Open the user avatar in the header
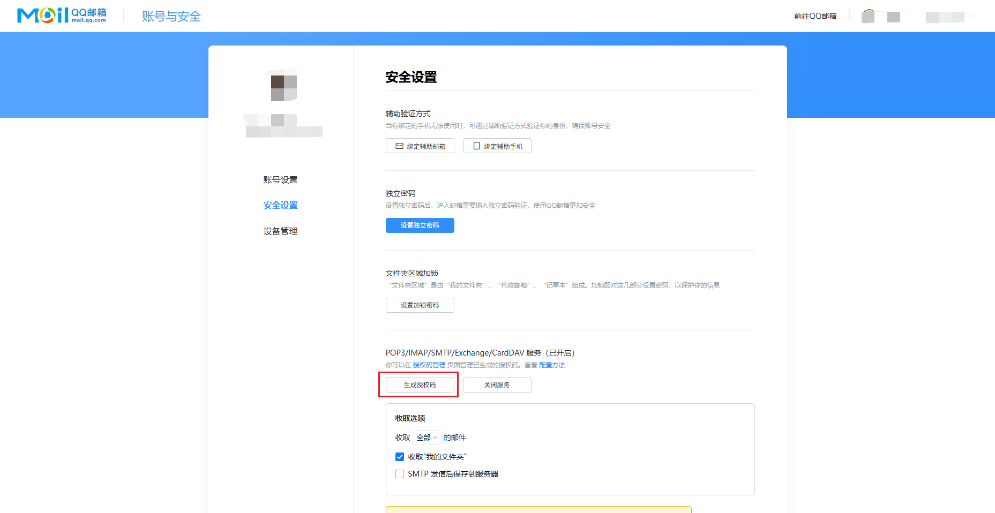 coord(868,16)
